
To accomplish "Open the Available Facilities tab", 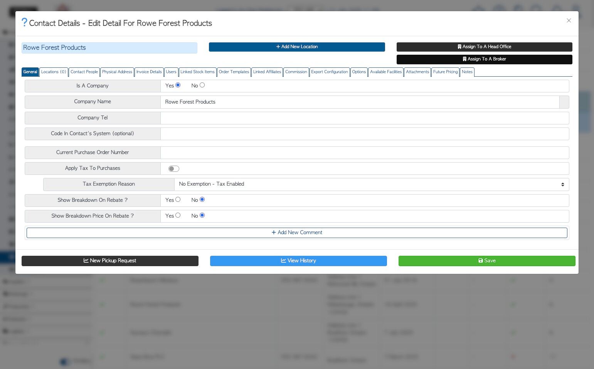I will pyautogui.click(x=386, y=72).
